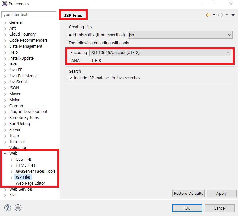Click the IANA UTF-8 value text

pos(96,61)
